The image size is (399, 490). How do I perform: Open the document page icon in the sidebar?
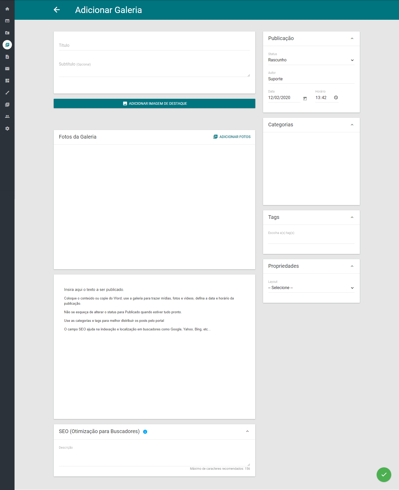click(7, 57)
